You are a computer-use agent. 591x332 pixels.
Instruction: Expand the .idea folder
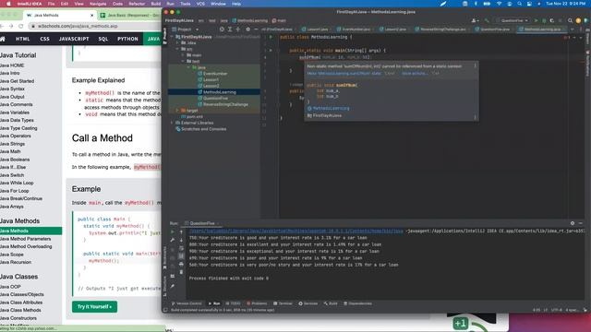pos(177,43)
